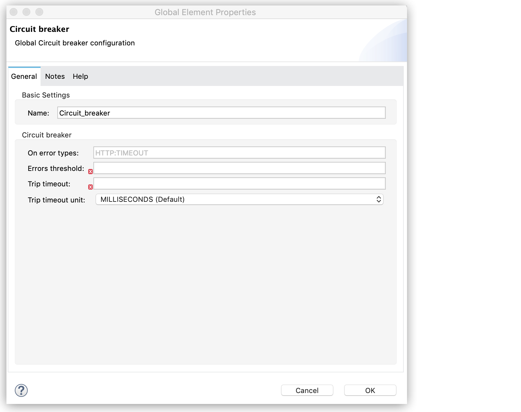Click the On error types field
521x412 pixels.
(x=240, y=153)
